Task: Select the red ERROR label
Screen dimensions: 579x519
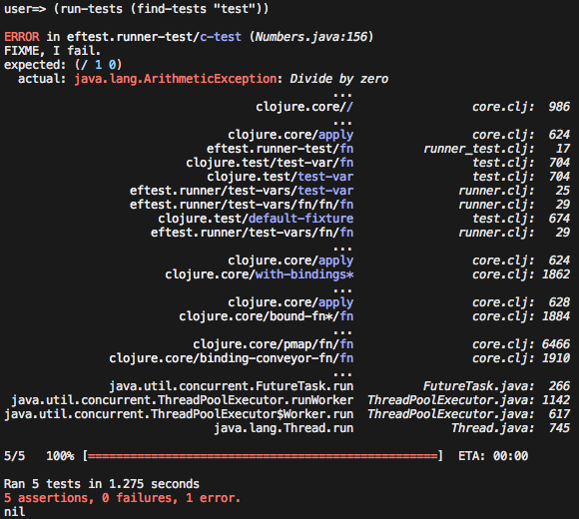Action: point(21,37)
